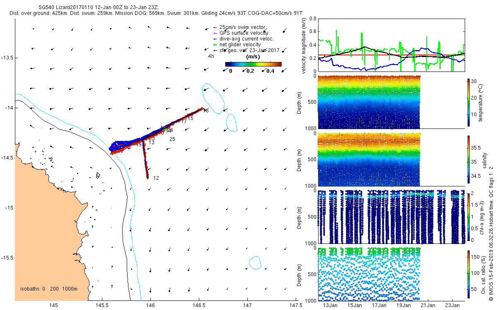This screenshot has width=497, height=310.
Task: Click the 17Jan tick on the time axis
Action: pos(379,305)
